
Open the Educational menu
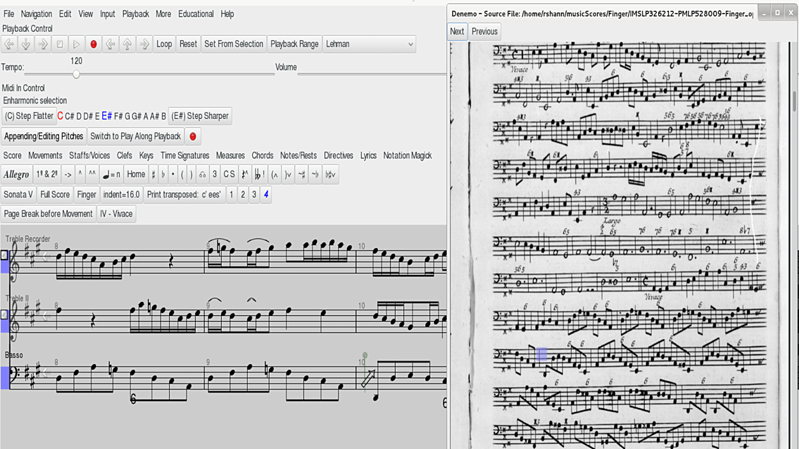click(196, 13)
